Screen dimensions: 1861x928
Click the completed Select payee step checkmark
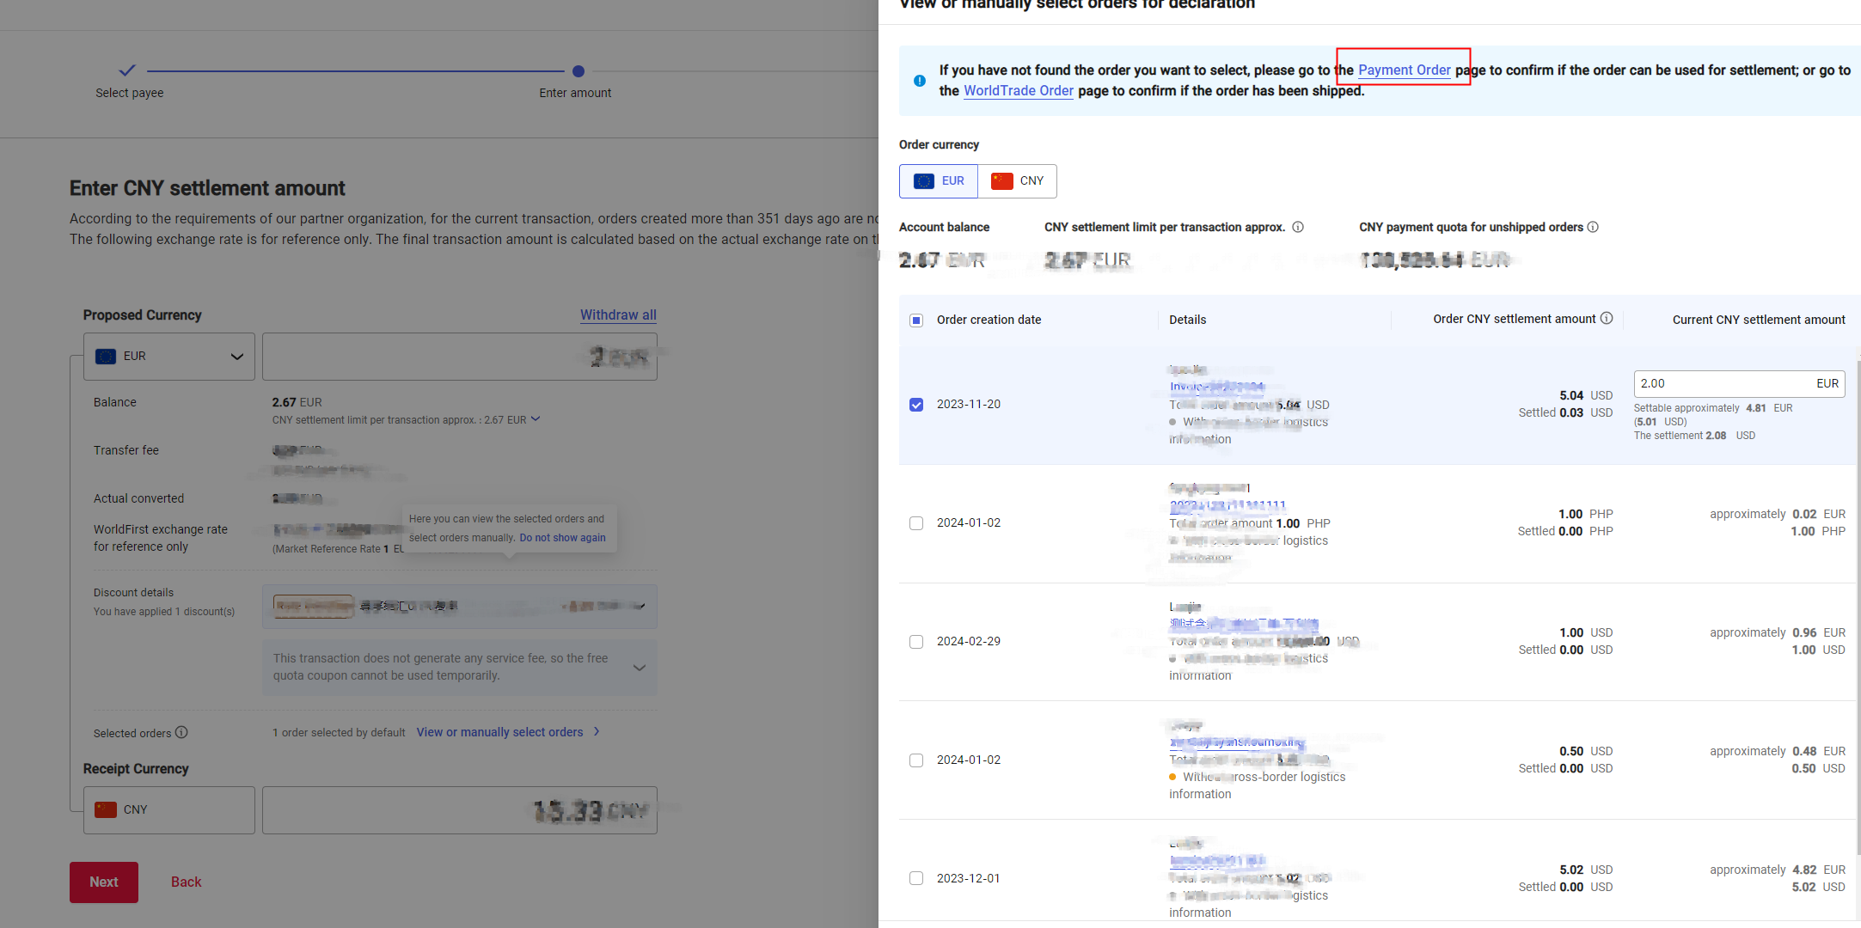tap(127, 70)
